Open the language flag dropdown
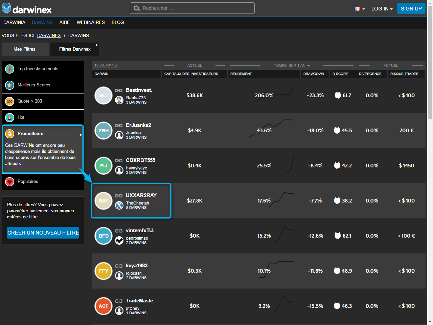Viewport: 433px width, 325px height. 360,9
